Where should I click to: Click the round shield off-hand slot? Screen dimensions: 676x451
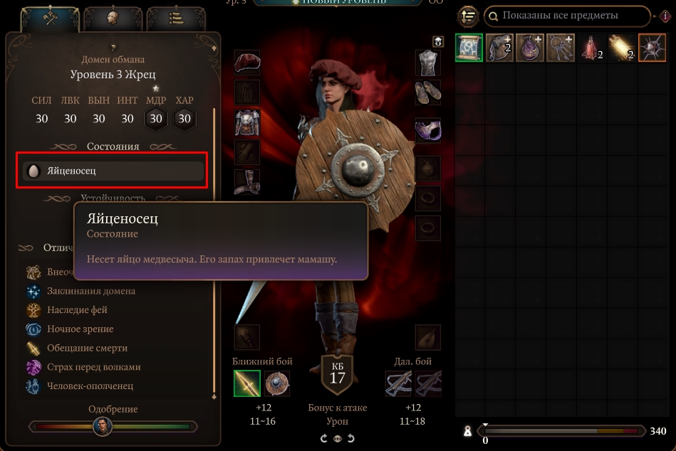[x=277, y=383]
